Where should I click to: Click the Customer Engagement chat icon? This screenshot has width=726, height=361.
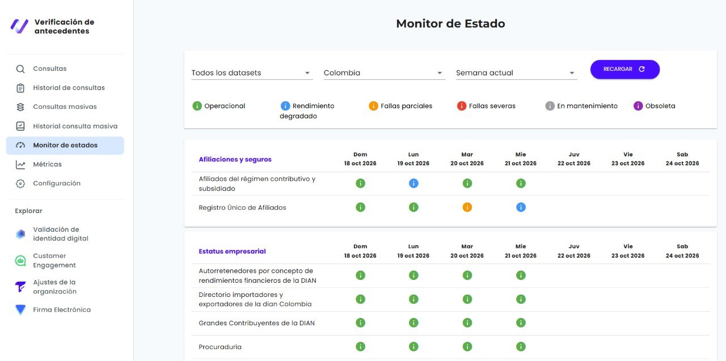tap(20, 261)
